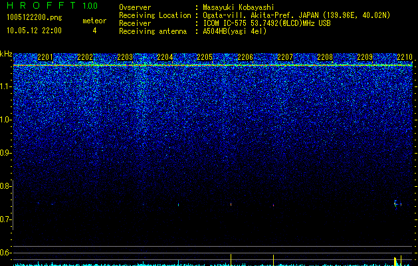
Task: Click the A504HB(yagi 4el) antenna text
Action: tap(235, 31)
